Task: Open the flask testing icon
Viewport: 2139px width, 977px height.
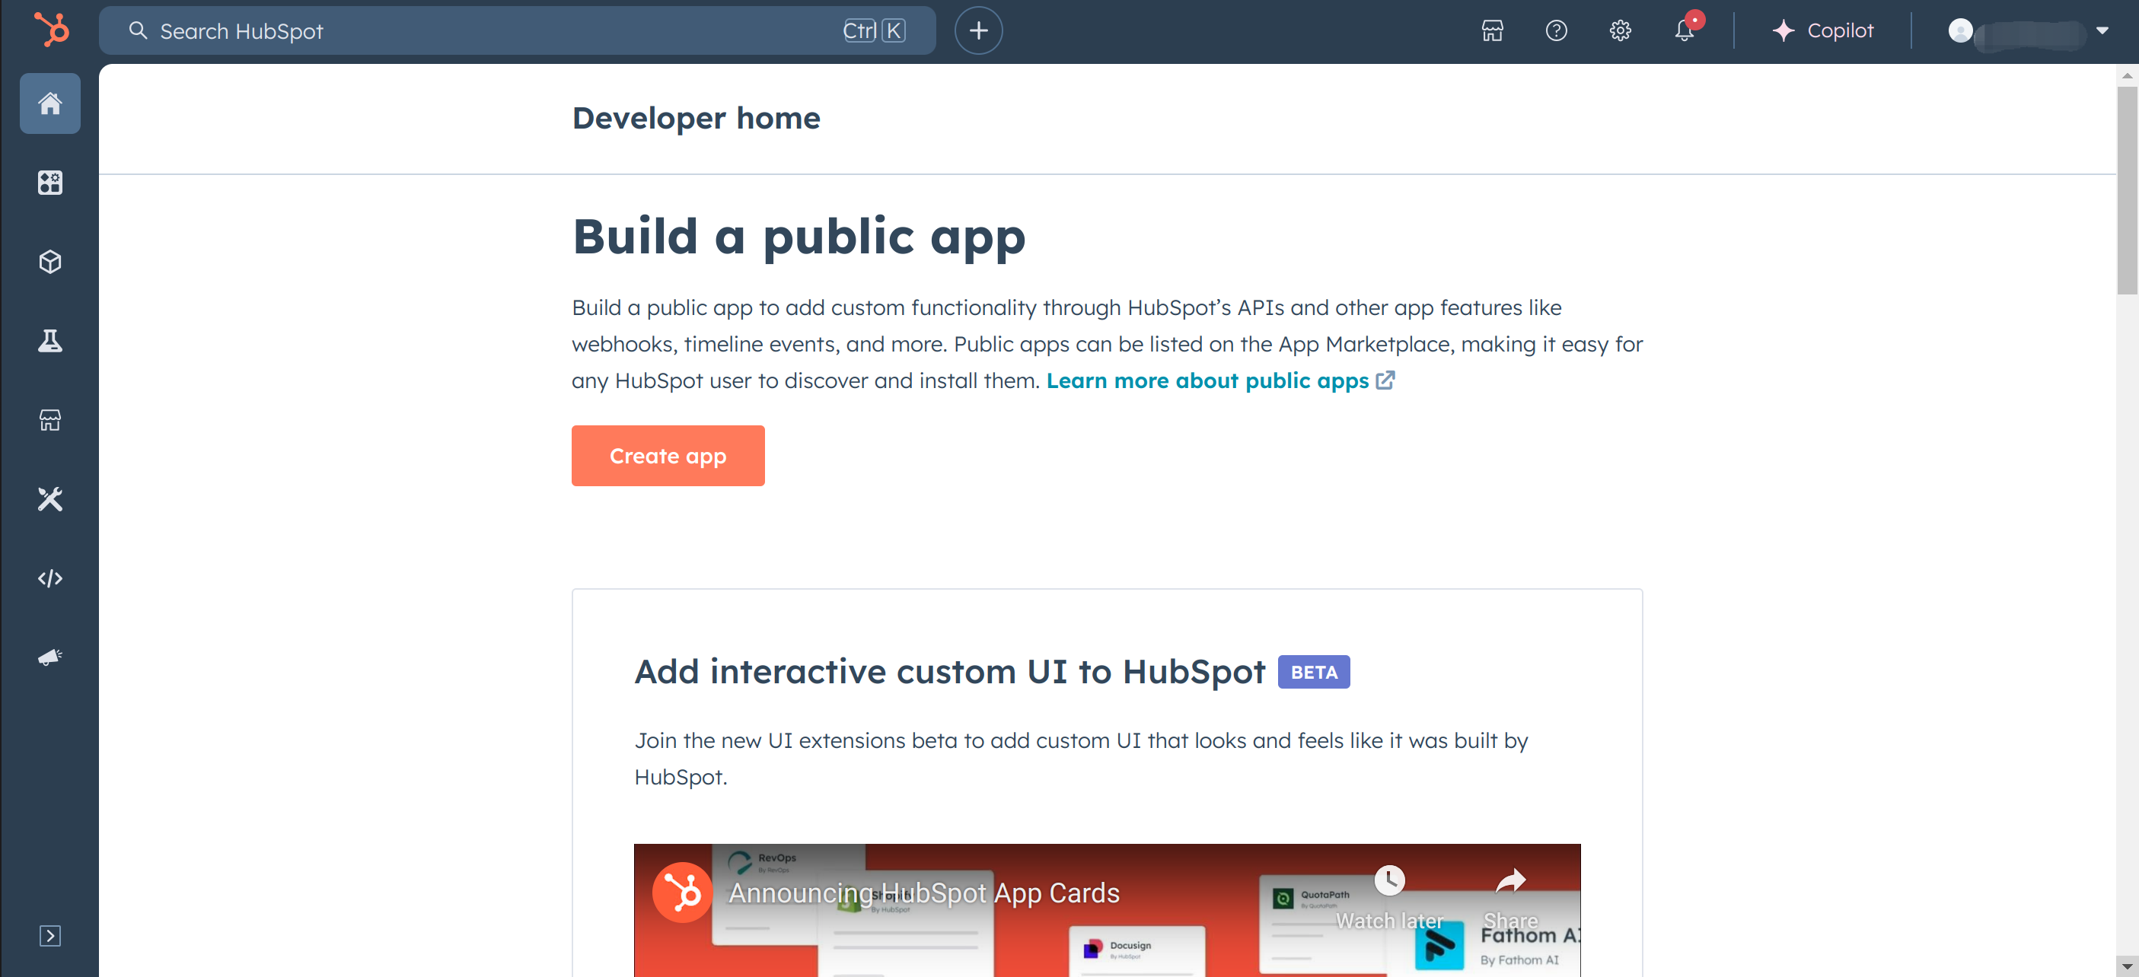Action: pos(49,341)
